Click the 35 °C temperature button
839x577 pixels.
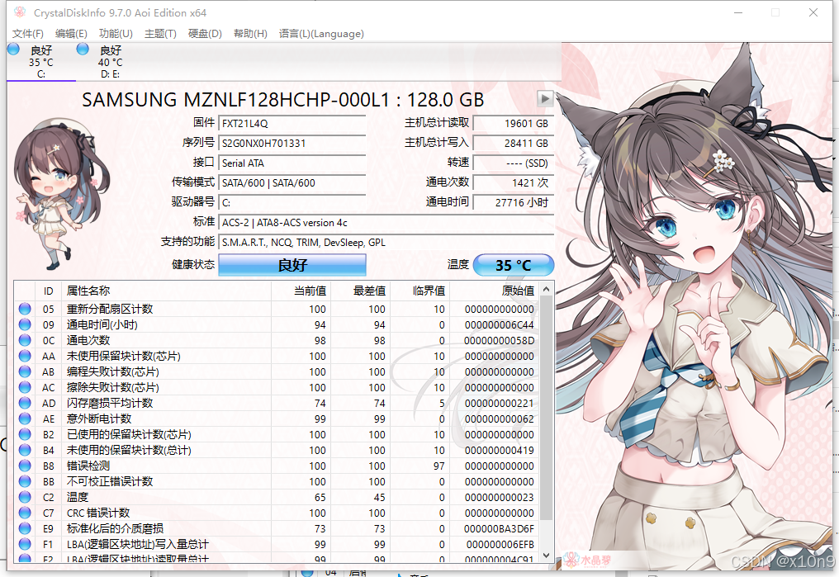pyautogui.click(x=514, y=265)
